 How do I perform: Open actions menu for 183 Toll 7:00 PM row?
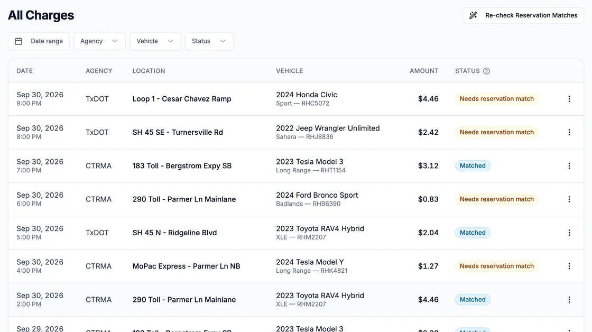569,166
